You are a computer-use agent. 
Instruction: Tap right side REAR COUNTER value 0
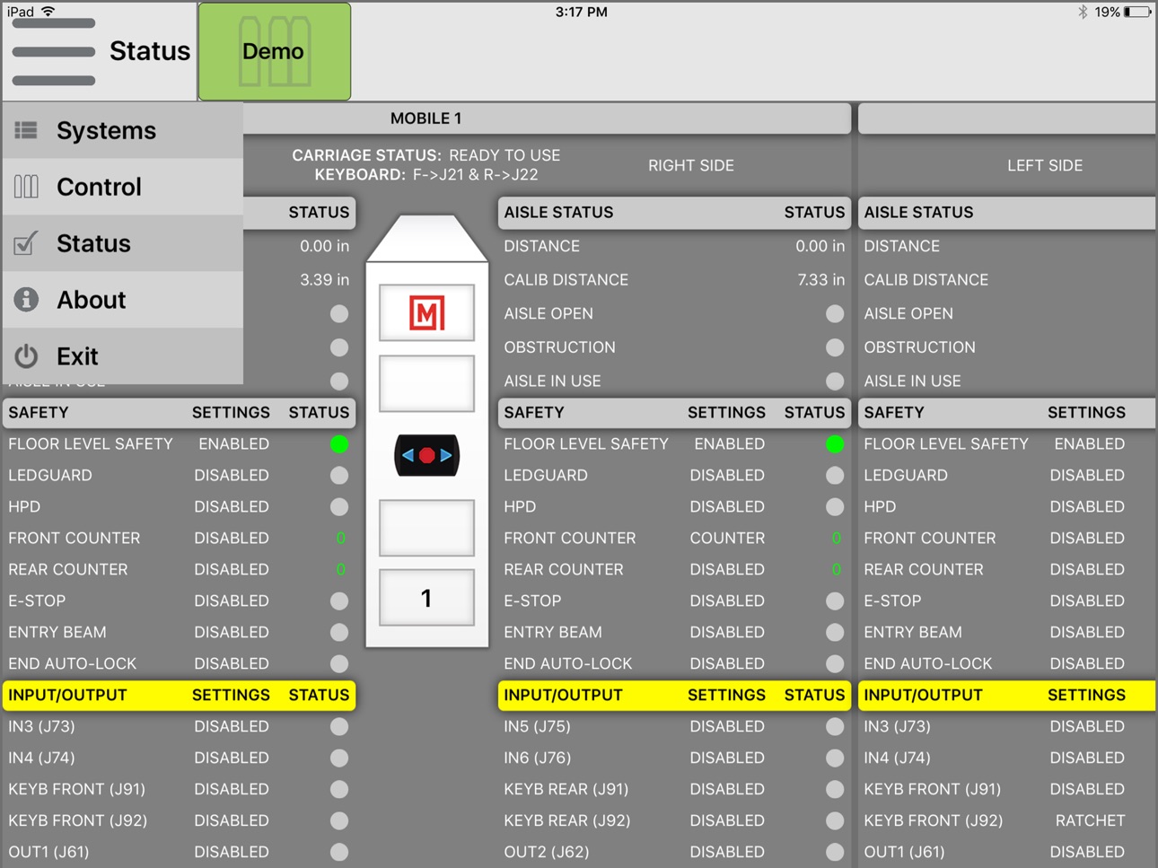836,569
